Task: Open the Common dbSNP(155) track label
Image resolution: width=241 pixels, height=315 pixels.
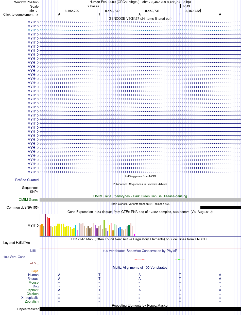Action: pos(23,207)
